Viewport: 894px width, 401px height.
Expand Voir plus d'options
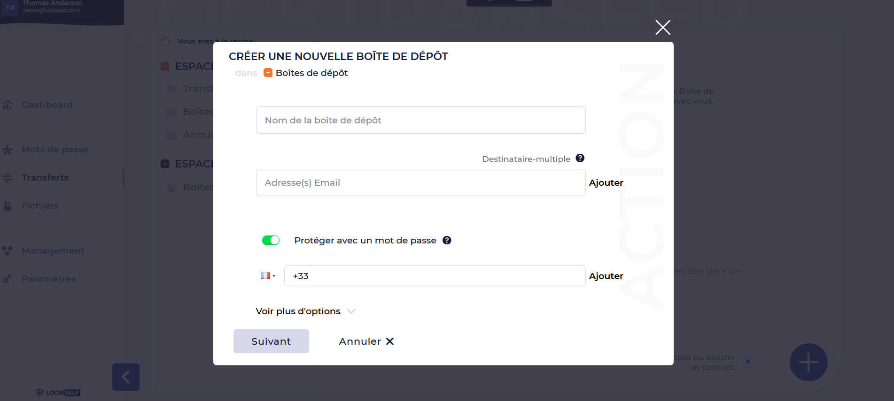pyautogui.click(x=305, y=311)
